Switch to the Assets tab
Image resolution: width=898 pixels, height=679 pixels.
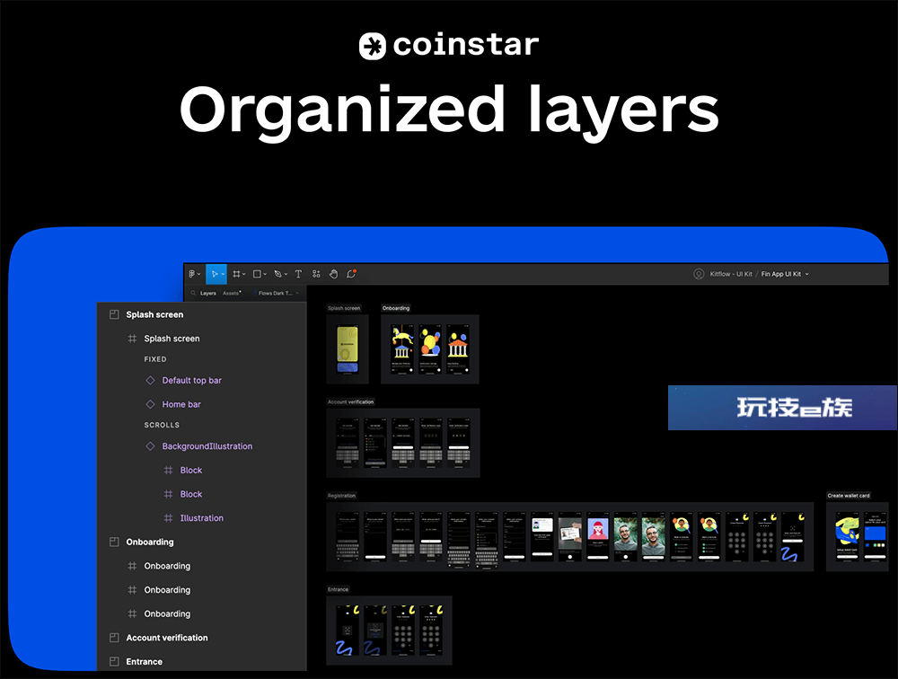tap(231, 294)
